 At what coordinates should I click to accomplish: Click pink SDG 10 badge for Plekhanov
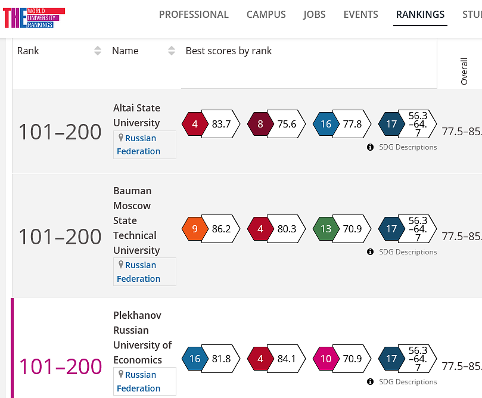pos(325,359)
